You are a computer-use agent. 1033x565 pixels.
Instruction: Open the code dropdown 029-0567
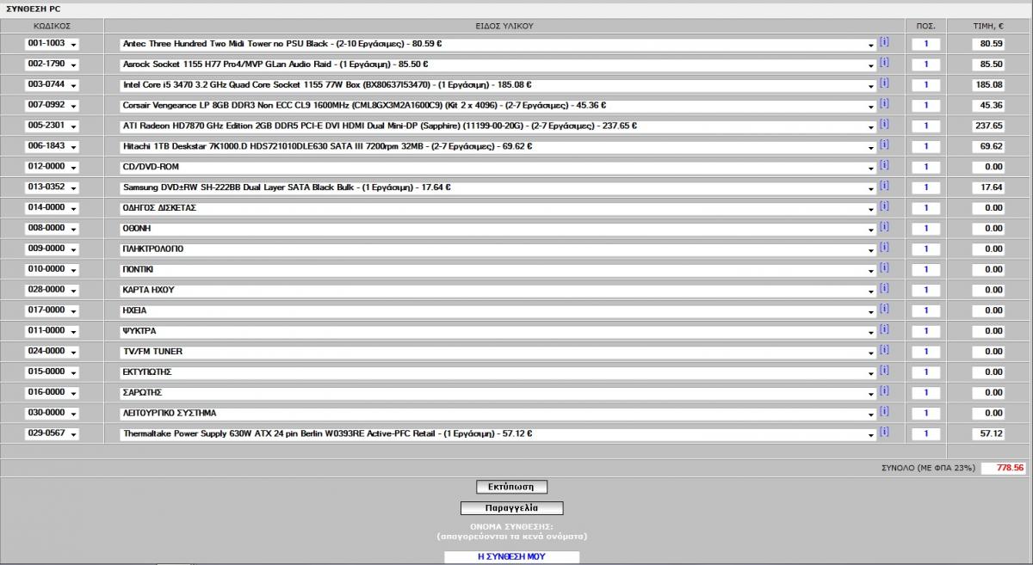[x=52, y=434]
